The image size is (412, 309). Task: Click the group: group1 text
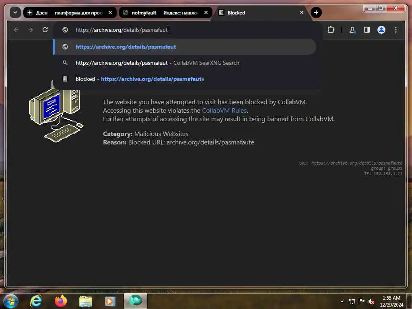pyautogui.click(x=387, y=169)
